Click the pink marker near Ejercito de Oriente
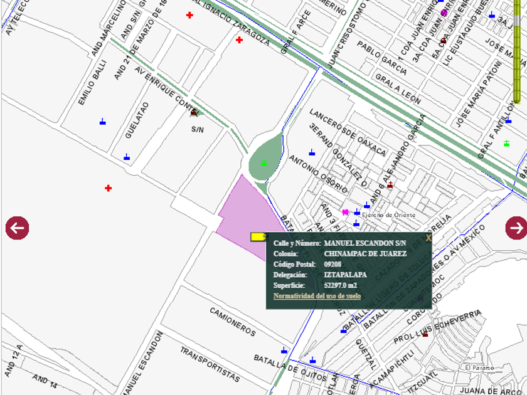 point(345,212)
